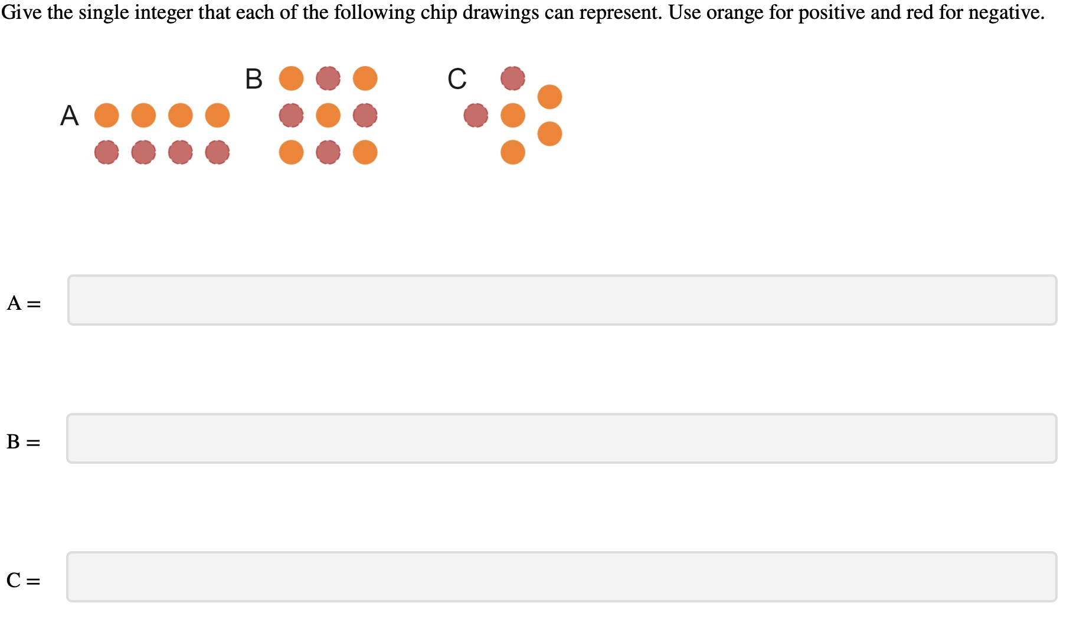
Task: Toggle the middle orange chip in drawing C
Action: 512,116
